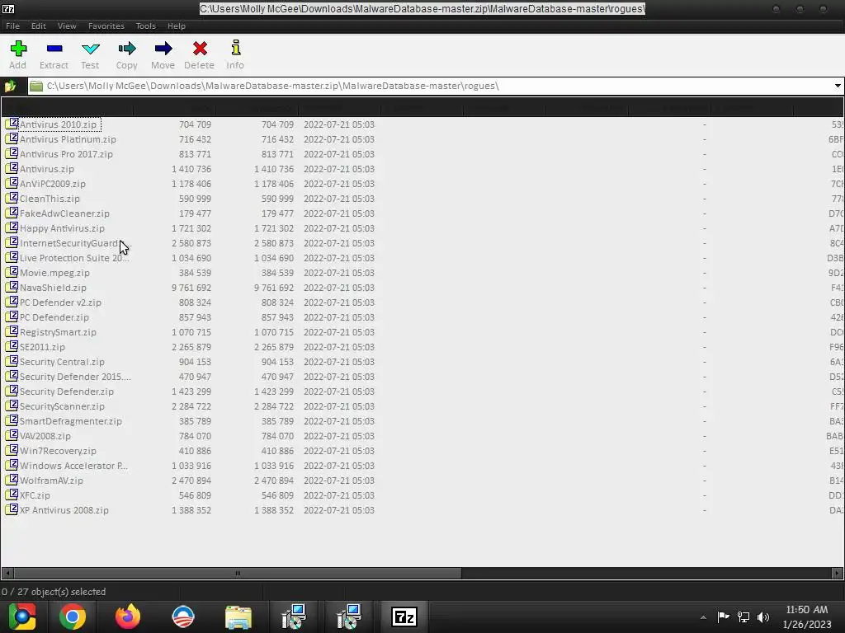This screenshot has width=845, height=633.
Task: Open the address bar path dropdown
Action: [x=838, y=86]
